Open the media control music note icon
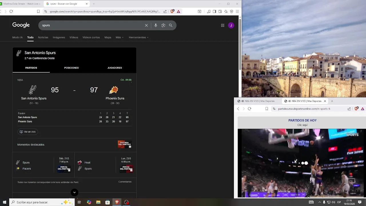366x206 pixels. (x=209, y=11)
